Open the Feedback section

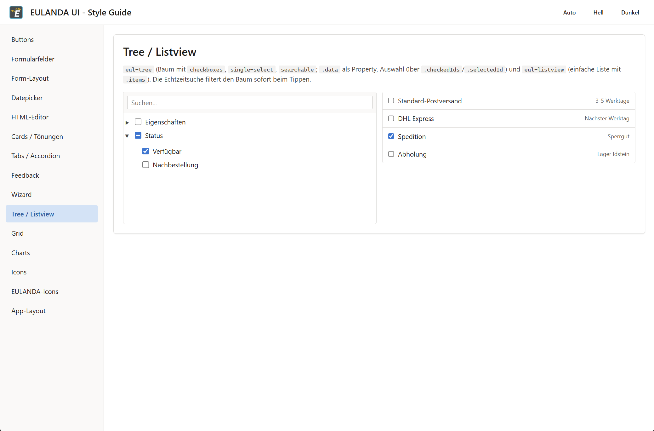coord(52,175)
